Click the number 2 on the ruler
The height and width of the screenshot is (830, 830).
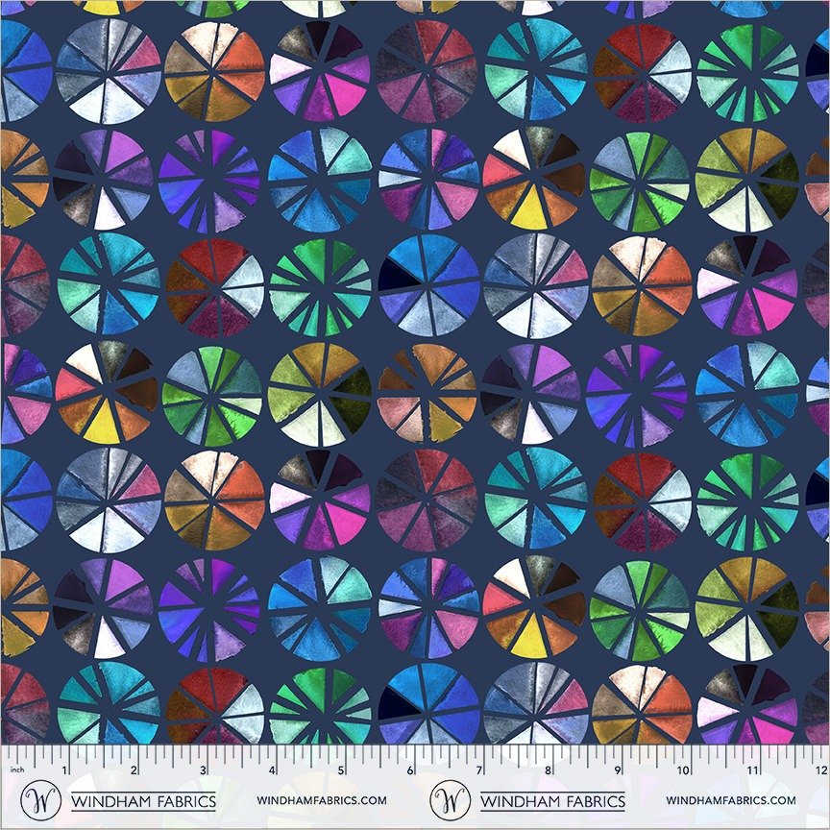(134, 770)
